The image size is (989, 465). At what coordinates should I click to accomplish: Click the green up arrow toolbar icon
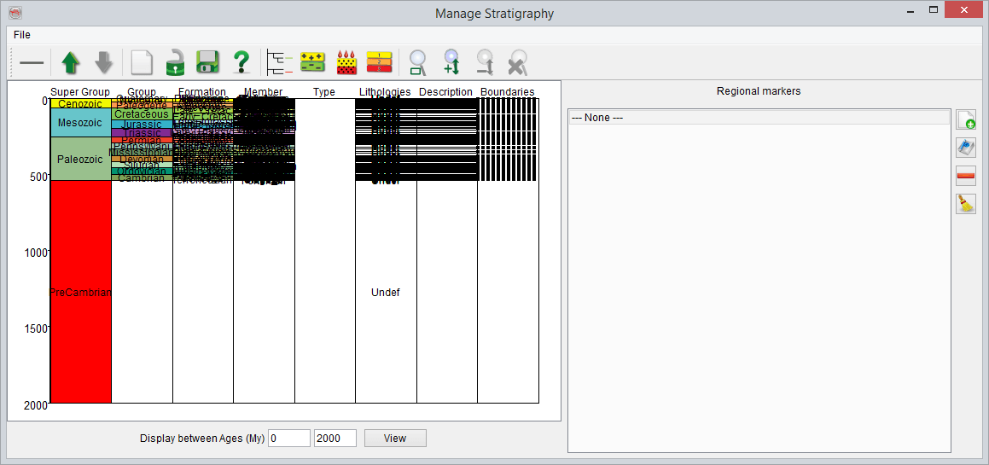click(70, 62)
